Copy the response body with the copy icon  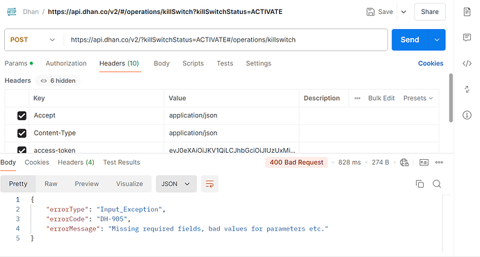(x=419, y=184)
